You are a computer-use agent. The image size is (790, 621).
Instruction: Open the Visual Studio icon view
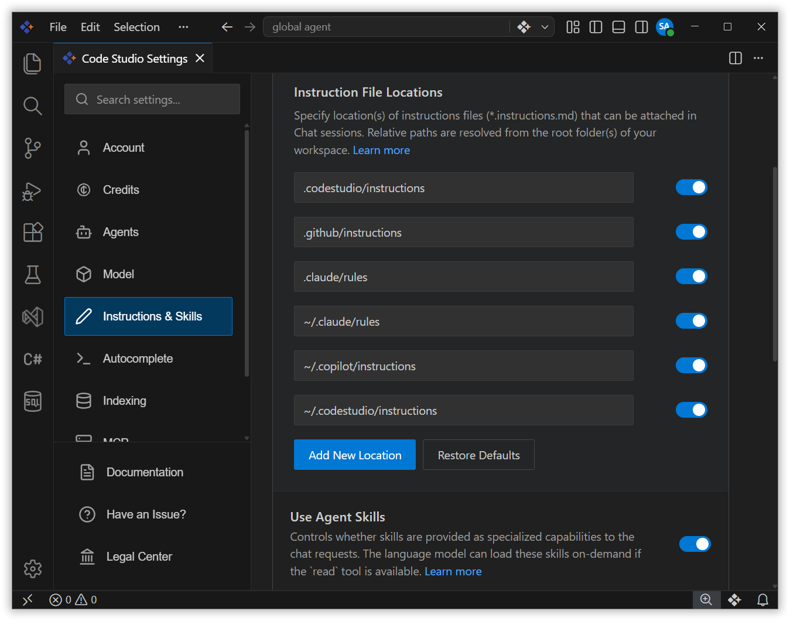[32, 317]
